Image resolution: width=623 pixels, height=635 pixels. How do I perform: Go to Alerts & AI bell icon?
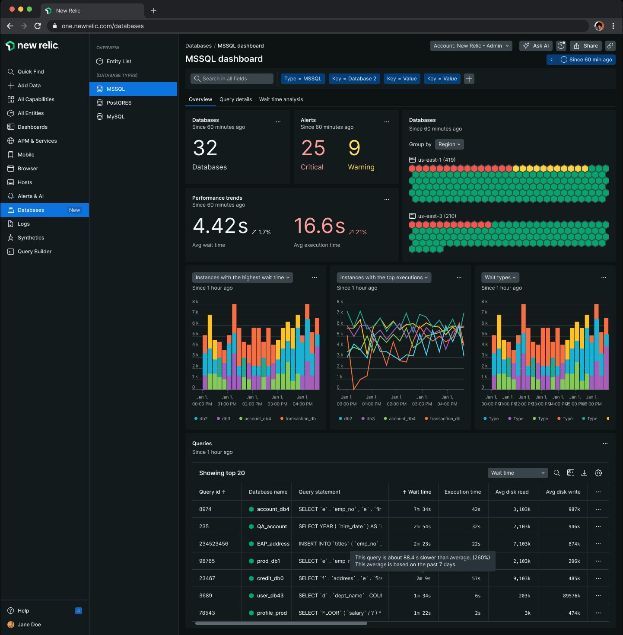click(11, 196)
